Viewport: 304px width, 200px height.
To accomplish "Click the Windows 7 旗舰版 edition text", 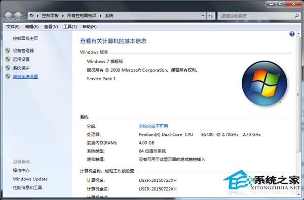I will (x=105, y=62).
